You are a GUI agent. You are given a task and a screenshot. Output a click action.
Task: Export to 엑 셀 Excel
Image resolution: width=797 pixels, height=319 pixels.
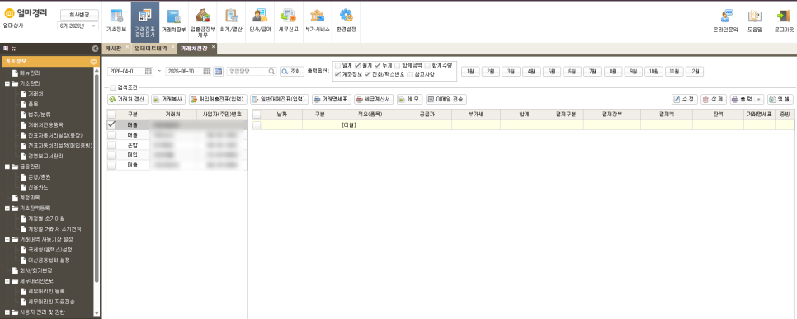(x=780, y=99)
